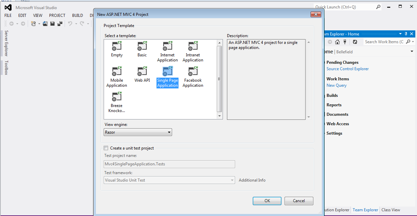Image resolution: width=417 pixels, height=216 pixels.
Task: Click the Cancel button
Action: (299, 201)
